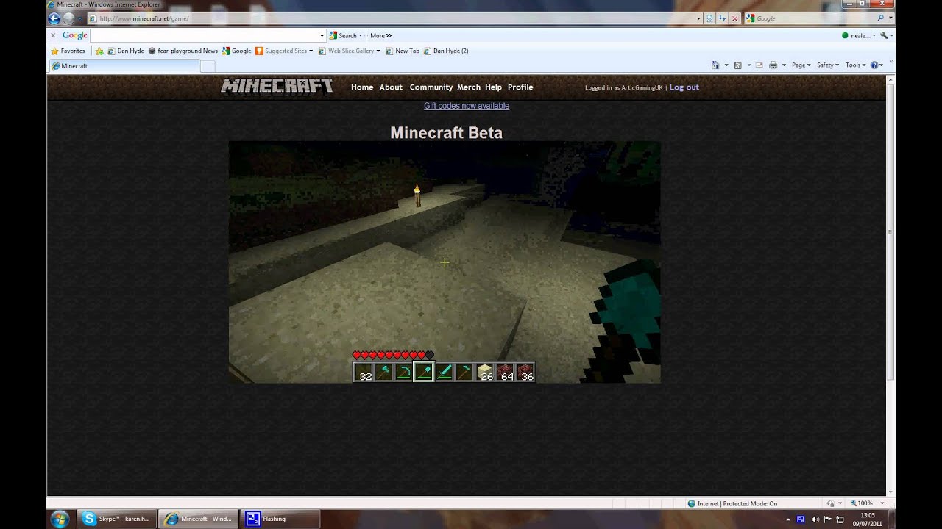Image resolution: width=942 pixels, height=529 pixels.
Task: Click the Read Mail envelope icon
Action: (x=759, y=65)
